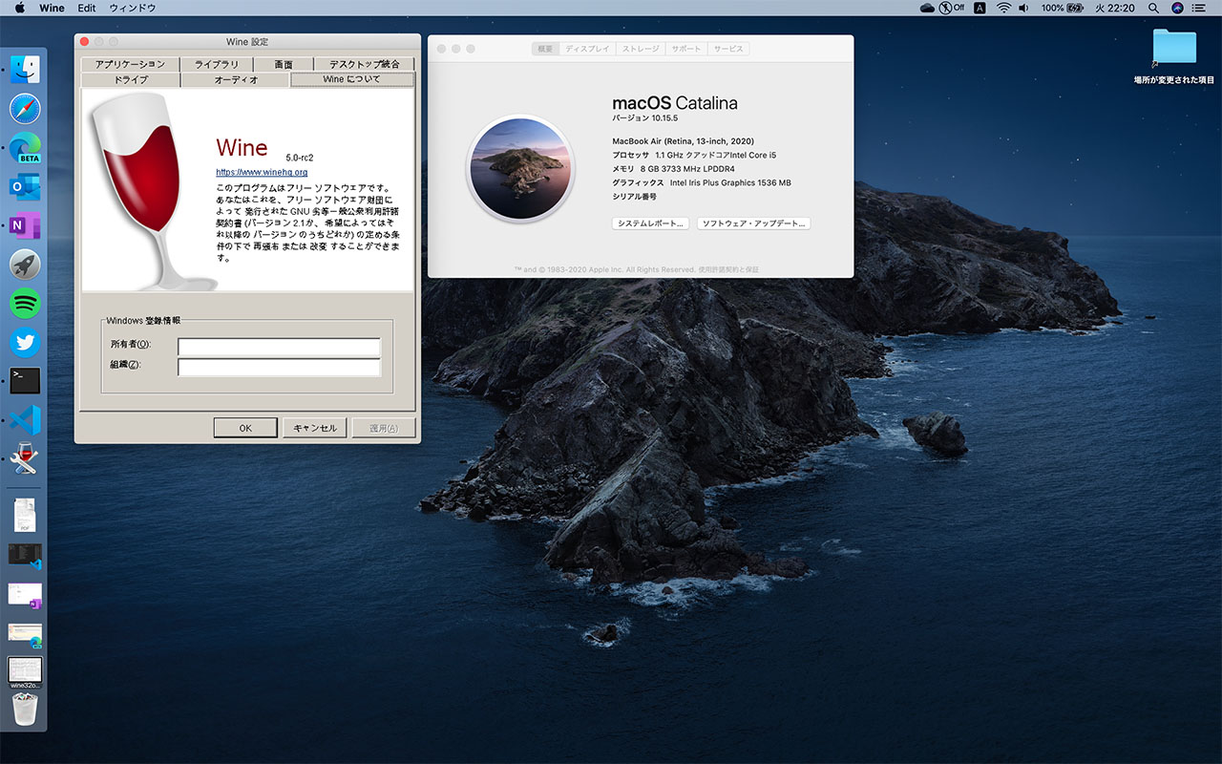Open the Edit menu in the menu bar
Viewport: 1222px width, 764px height.
coord(87,8)
